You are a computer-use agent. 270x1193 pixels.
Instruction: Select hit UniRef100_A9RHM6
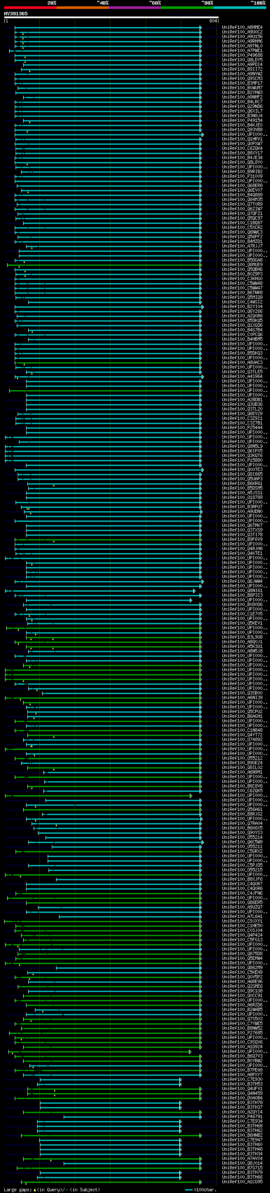(x=242, y=41)
